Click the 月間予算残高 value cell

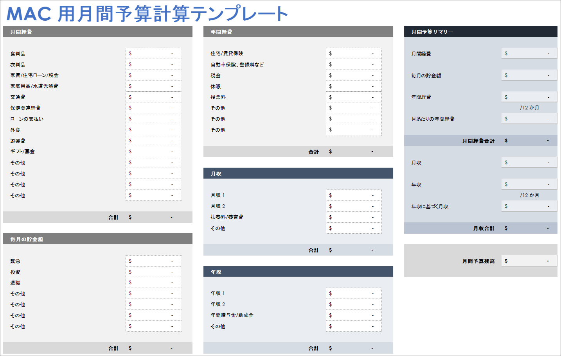pyautogui.click(x=529, y=261)
